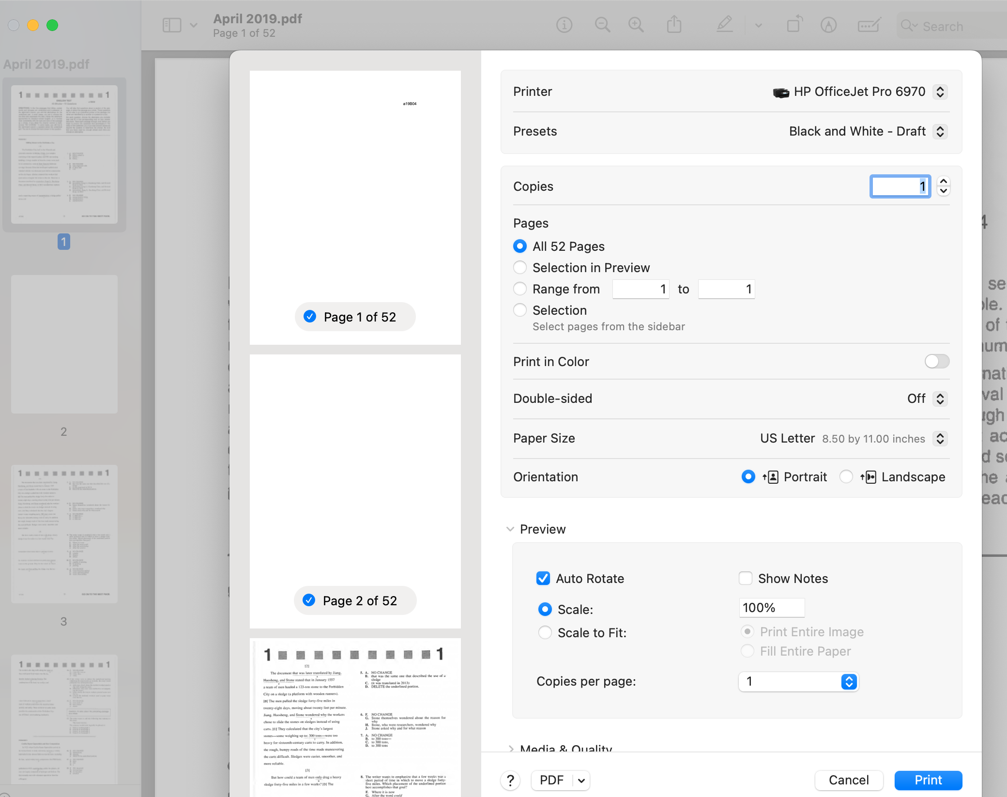
Task: Select Range from radio button
Action: click(520, 289)
